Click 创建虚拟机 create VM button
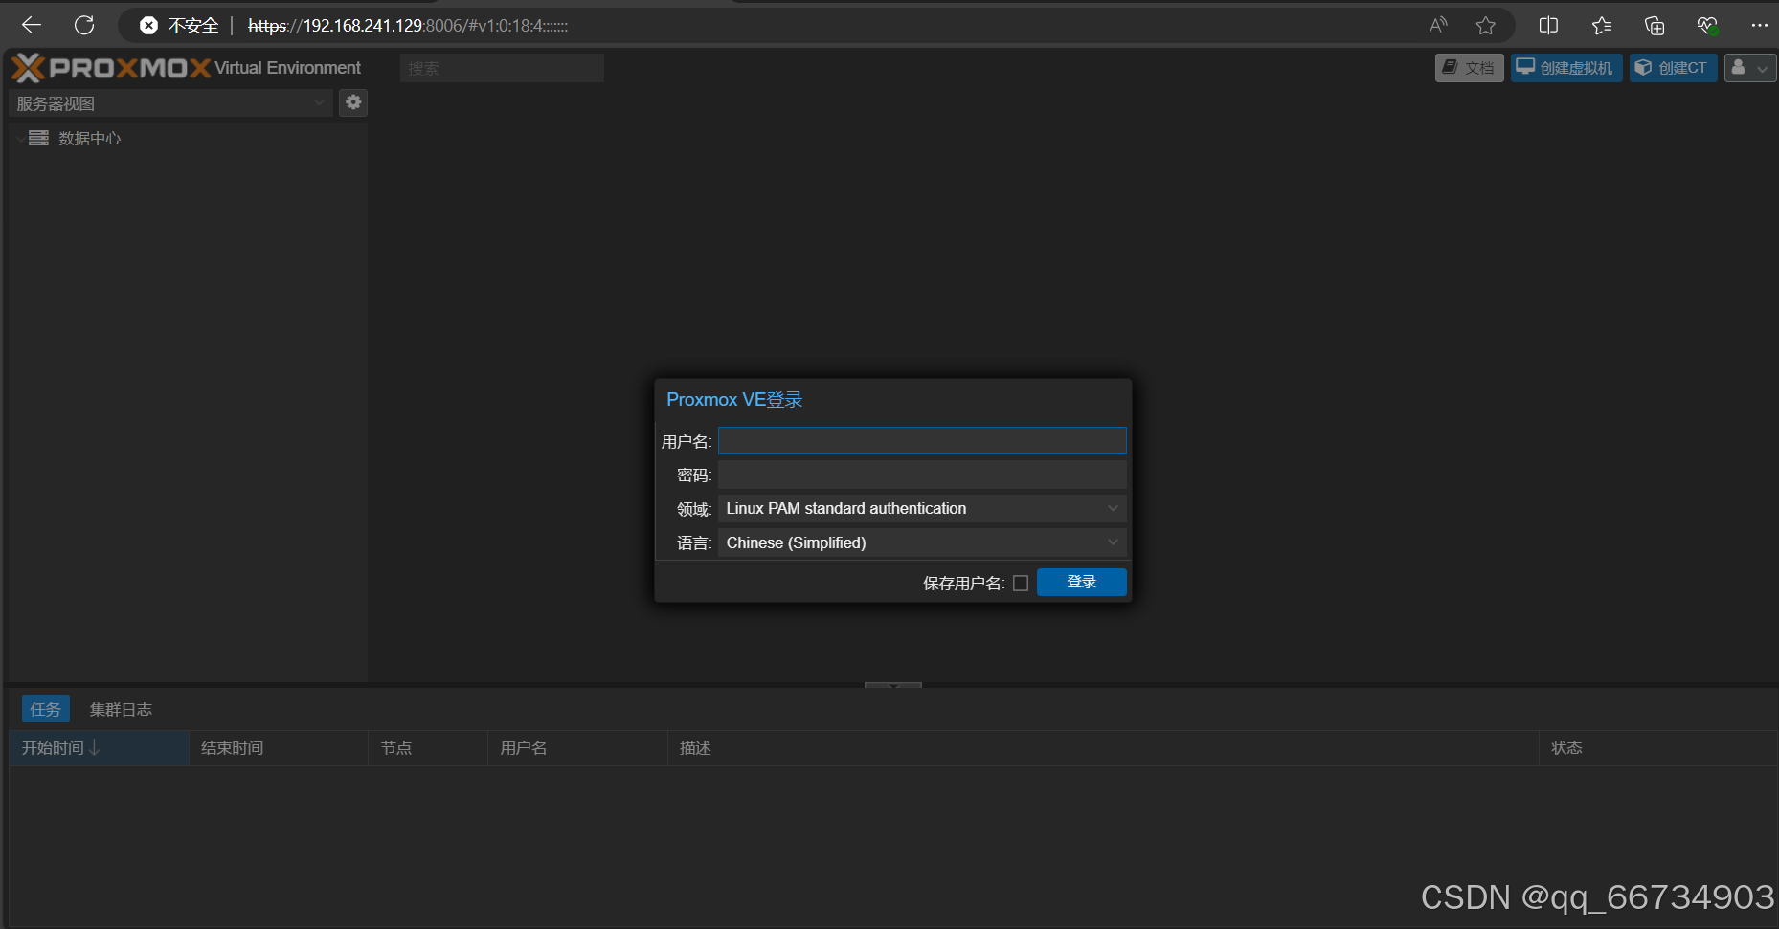This screenshot has height=929, width=1779. (1566, 68)
